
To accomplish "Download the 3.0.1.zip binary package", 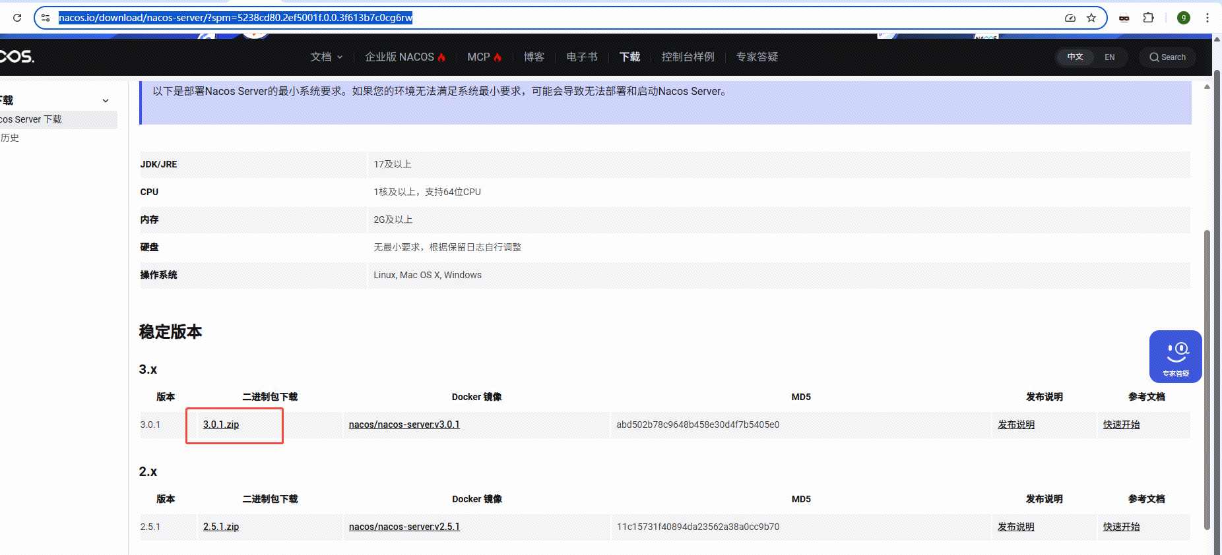I will 221,424.
